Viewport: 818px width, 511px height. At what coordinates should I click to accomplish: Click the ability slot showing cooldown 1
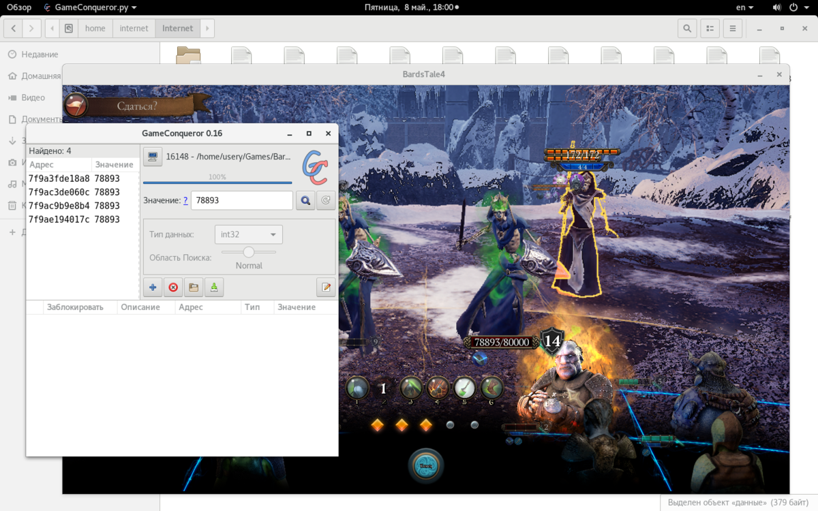pyautogui.click(x=383, y=389)
